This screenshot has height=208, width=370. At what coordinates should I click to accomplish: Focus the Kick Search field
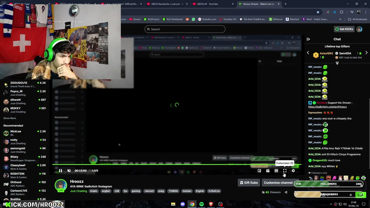click(x=185, y=29)
